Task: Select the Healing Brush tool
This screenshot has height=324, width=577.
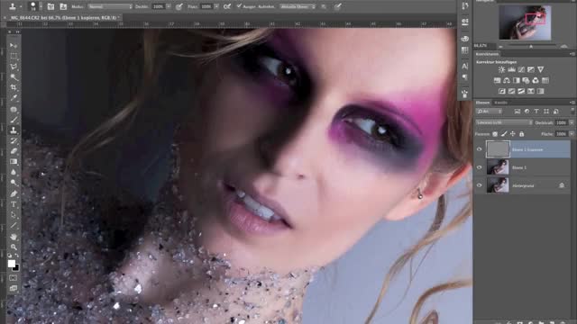Action: pos(14,109)
